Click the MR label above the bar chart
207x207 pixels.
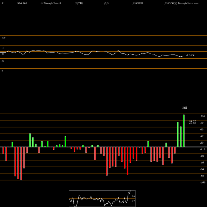[x=185, y=108]
